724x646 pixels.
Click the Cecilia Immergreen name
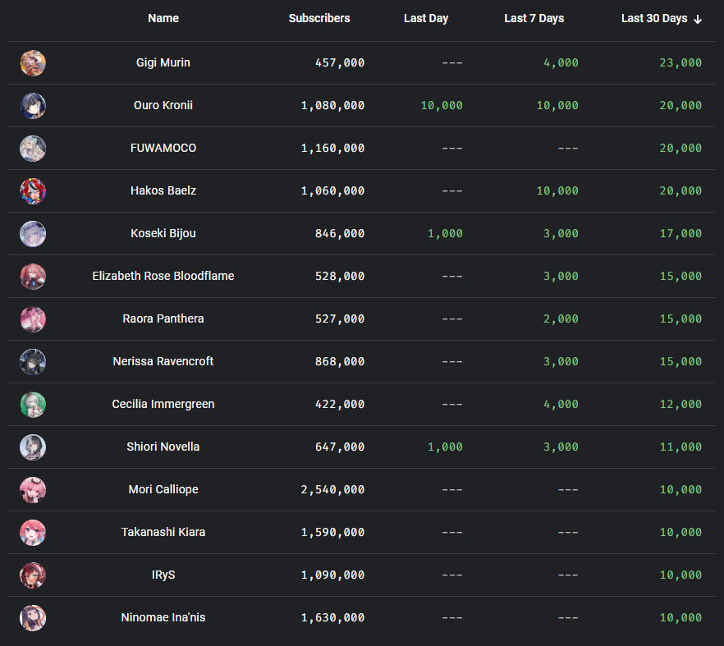click(x=163, y=405)
